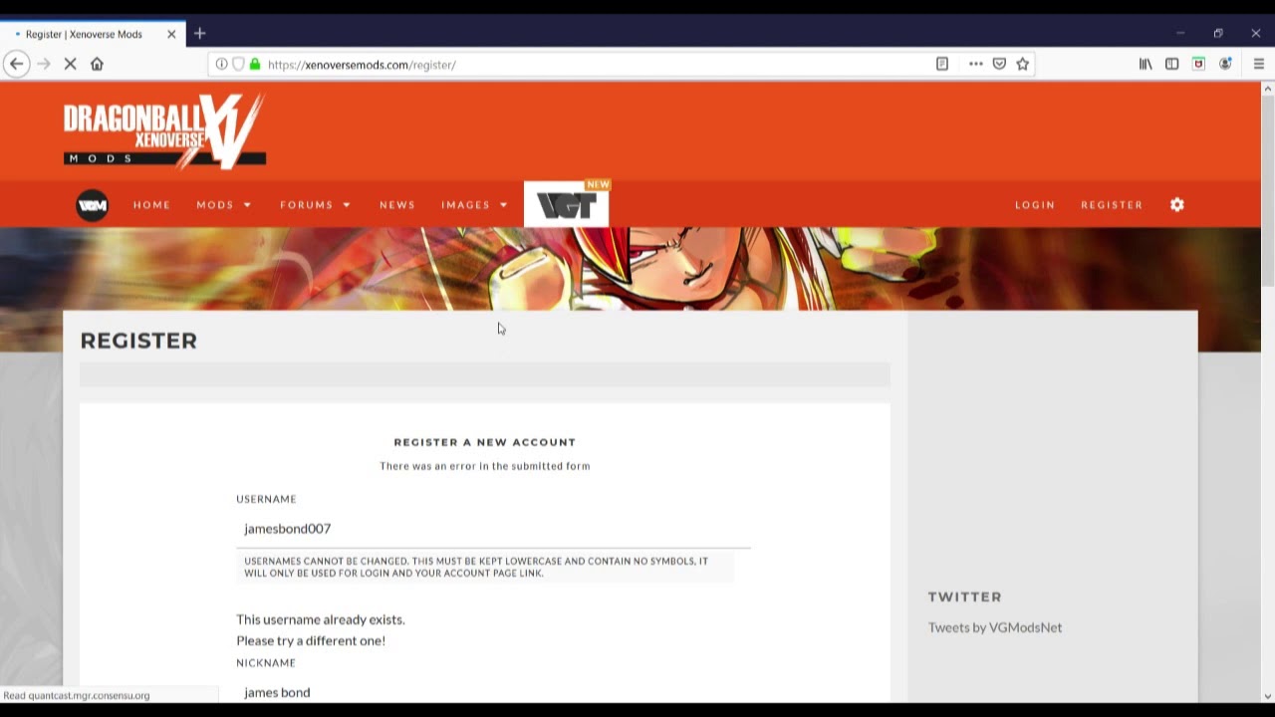This screenshot has height=717, width=1275.
Task: Open the VGT new banner
Action: click(x=567, y=204)
